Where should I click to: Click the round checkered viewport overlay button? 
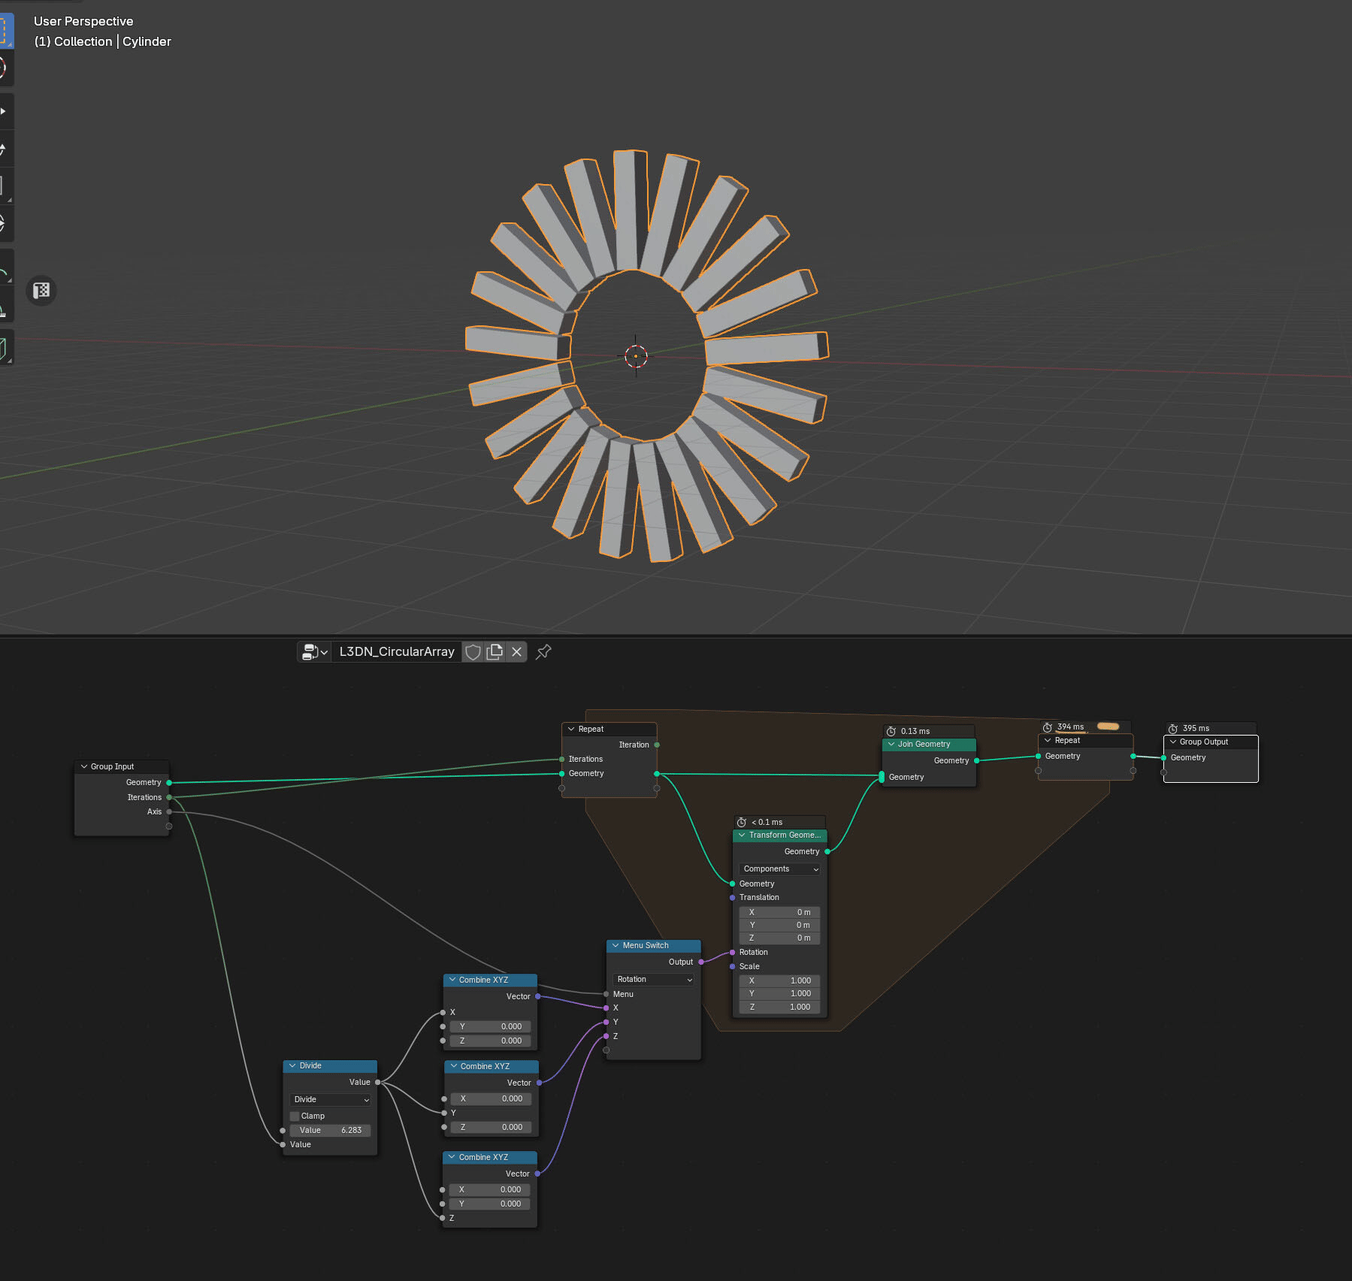tap(41, 291)
